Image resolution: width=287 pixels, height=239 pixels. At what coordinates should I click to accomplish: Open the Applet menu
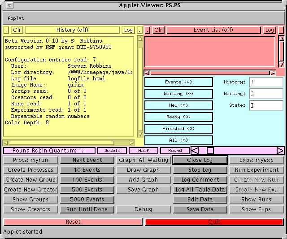pyautogui.click(x=16, y=18)
